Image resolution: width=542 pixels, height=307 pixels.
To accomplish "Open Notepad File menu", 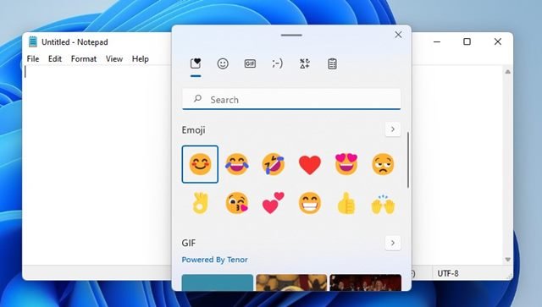I will tap(33, 59).
